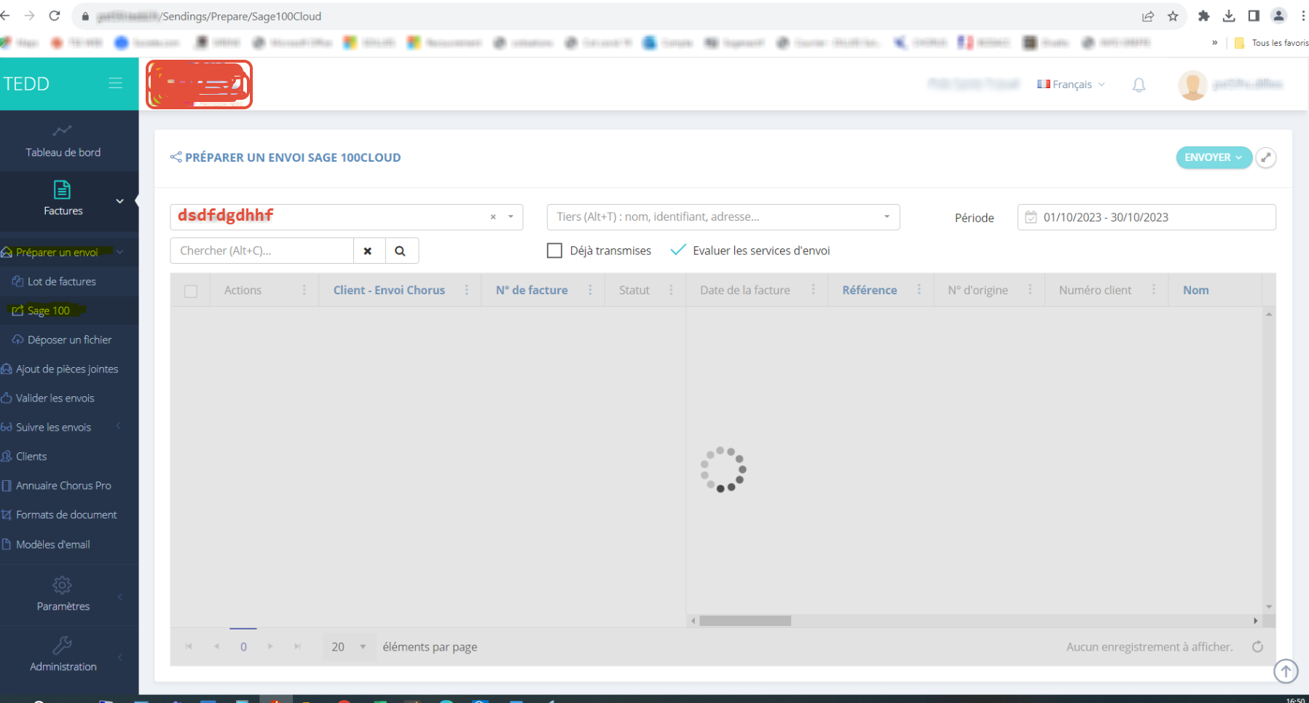Open Modèles d'email
Image resolution: width=1309 pixels, height=703 pixels.
[x=53, y=544]
